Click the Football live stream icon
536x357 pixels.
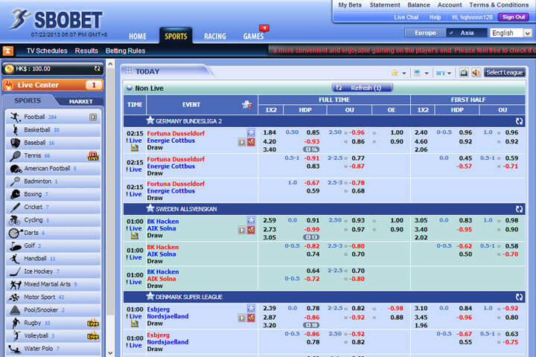pyautogui.click(x=93, y=117)
